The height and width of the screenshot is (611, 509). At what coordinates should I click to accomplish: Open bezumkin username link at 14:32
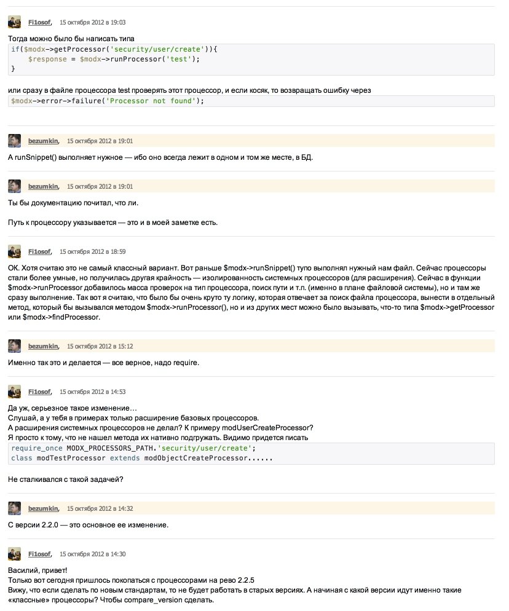coord(43,508)
